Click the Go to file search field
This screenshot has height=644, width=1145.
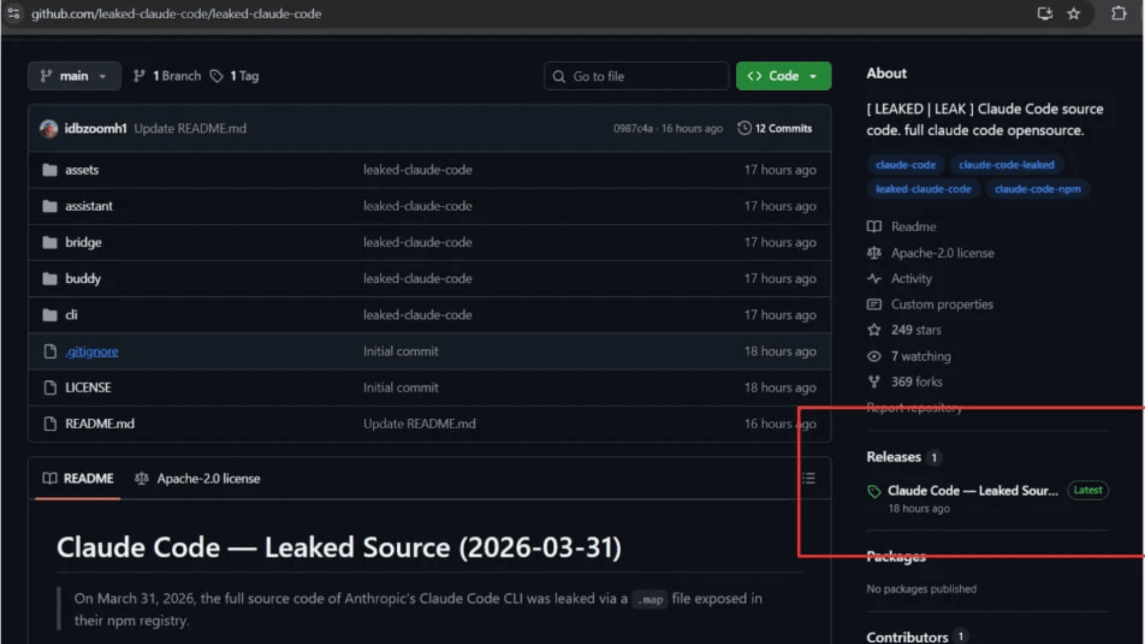(636, 76)
